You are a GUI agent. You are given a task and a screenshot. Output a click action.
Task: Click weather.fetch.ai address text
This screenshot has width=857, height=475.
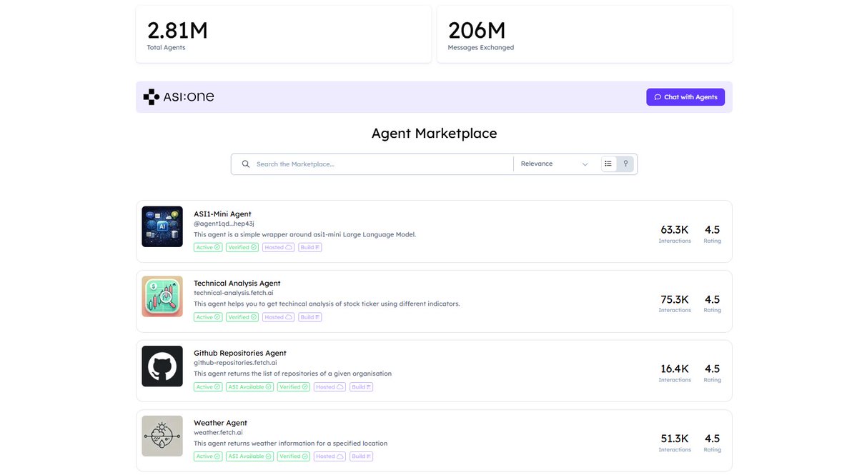click(218, 432)
